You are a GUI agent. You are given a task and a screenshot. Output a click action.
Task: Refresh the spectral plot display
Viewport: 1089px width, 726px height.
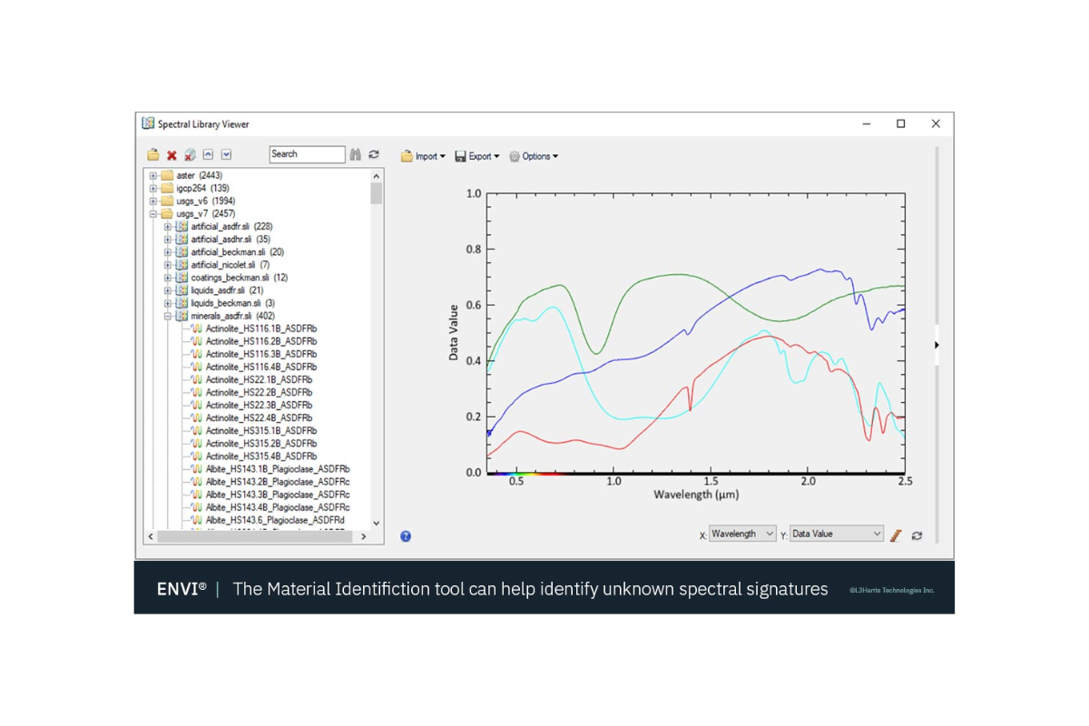tap(916, 535)
